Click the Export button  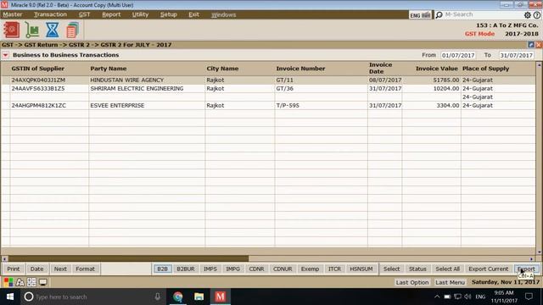click(526, 269)
